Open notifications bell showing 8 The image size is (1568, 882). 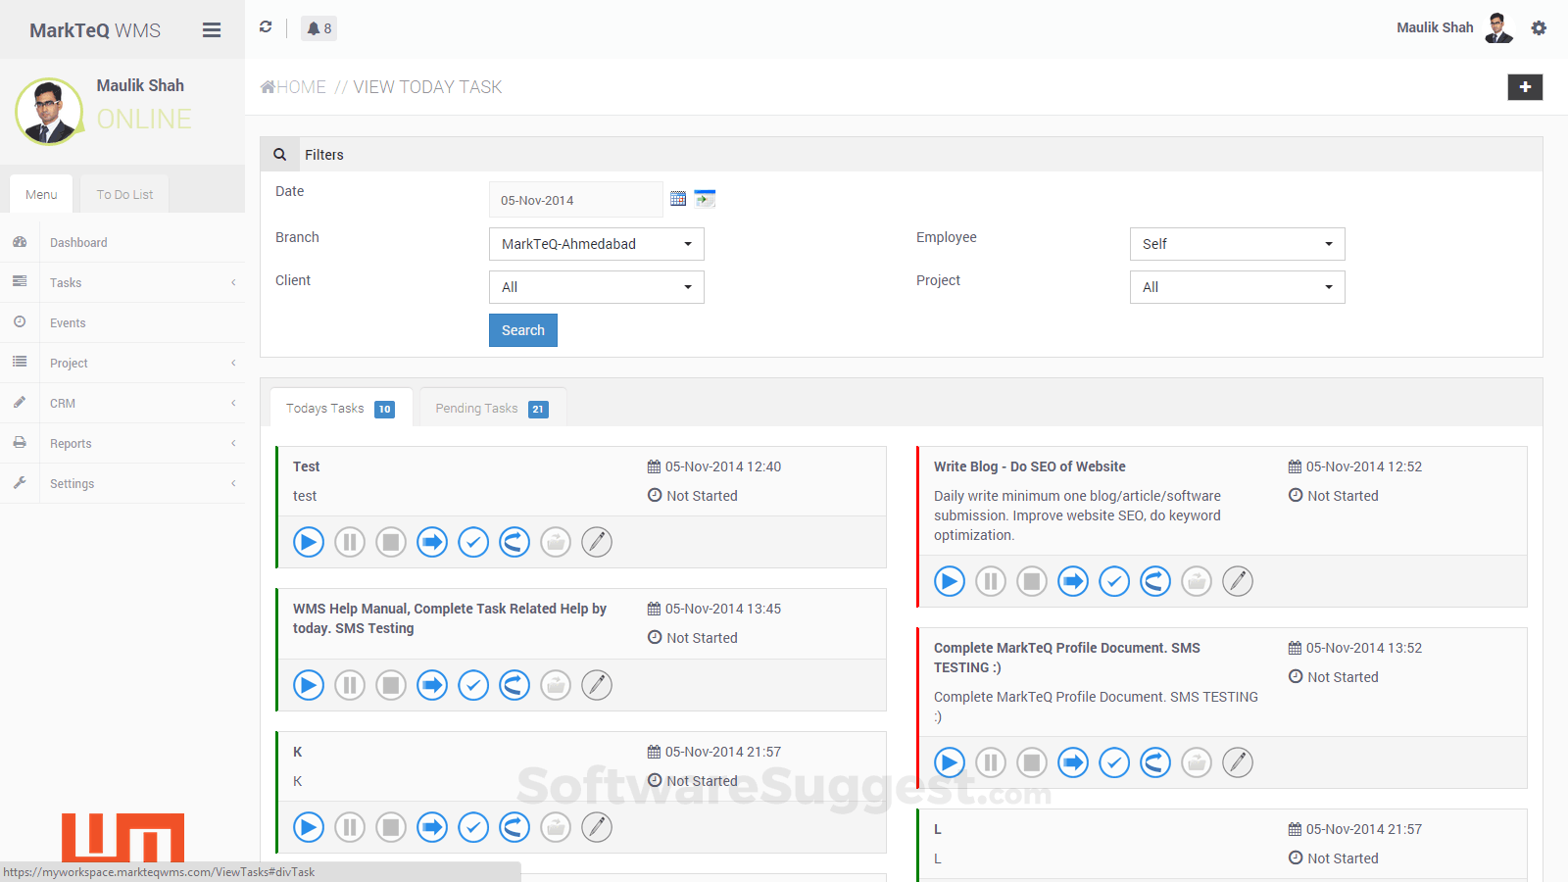[x=318, y=28]
